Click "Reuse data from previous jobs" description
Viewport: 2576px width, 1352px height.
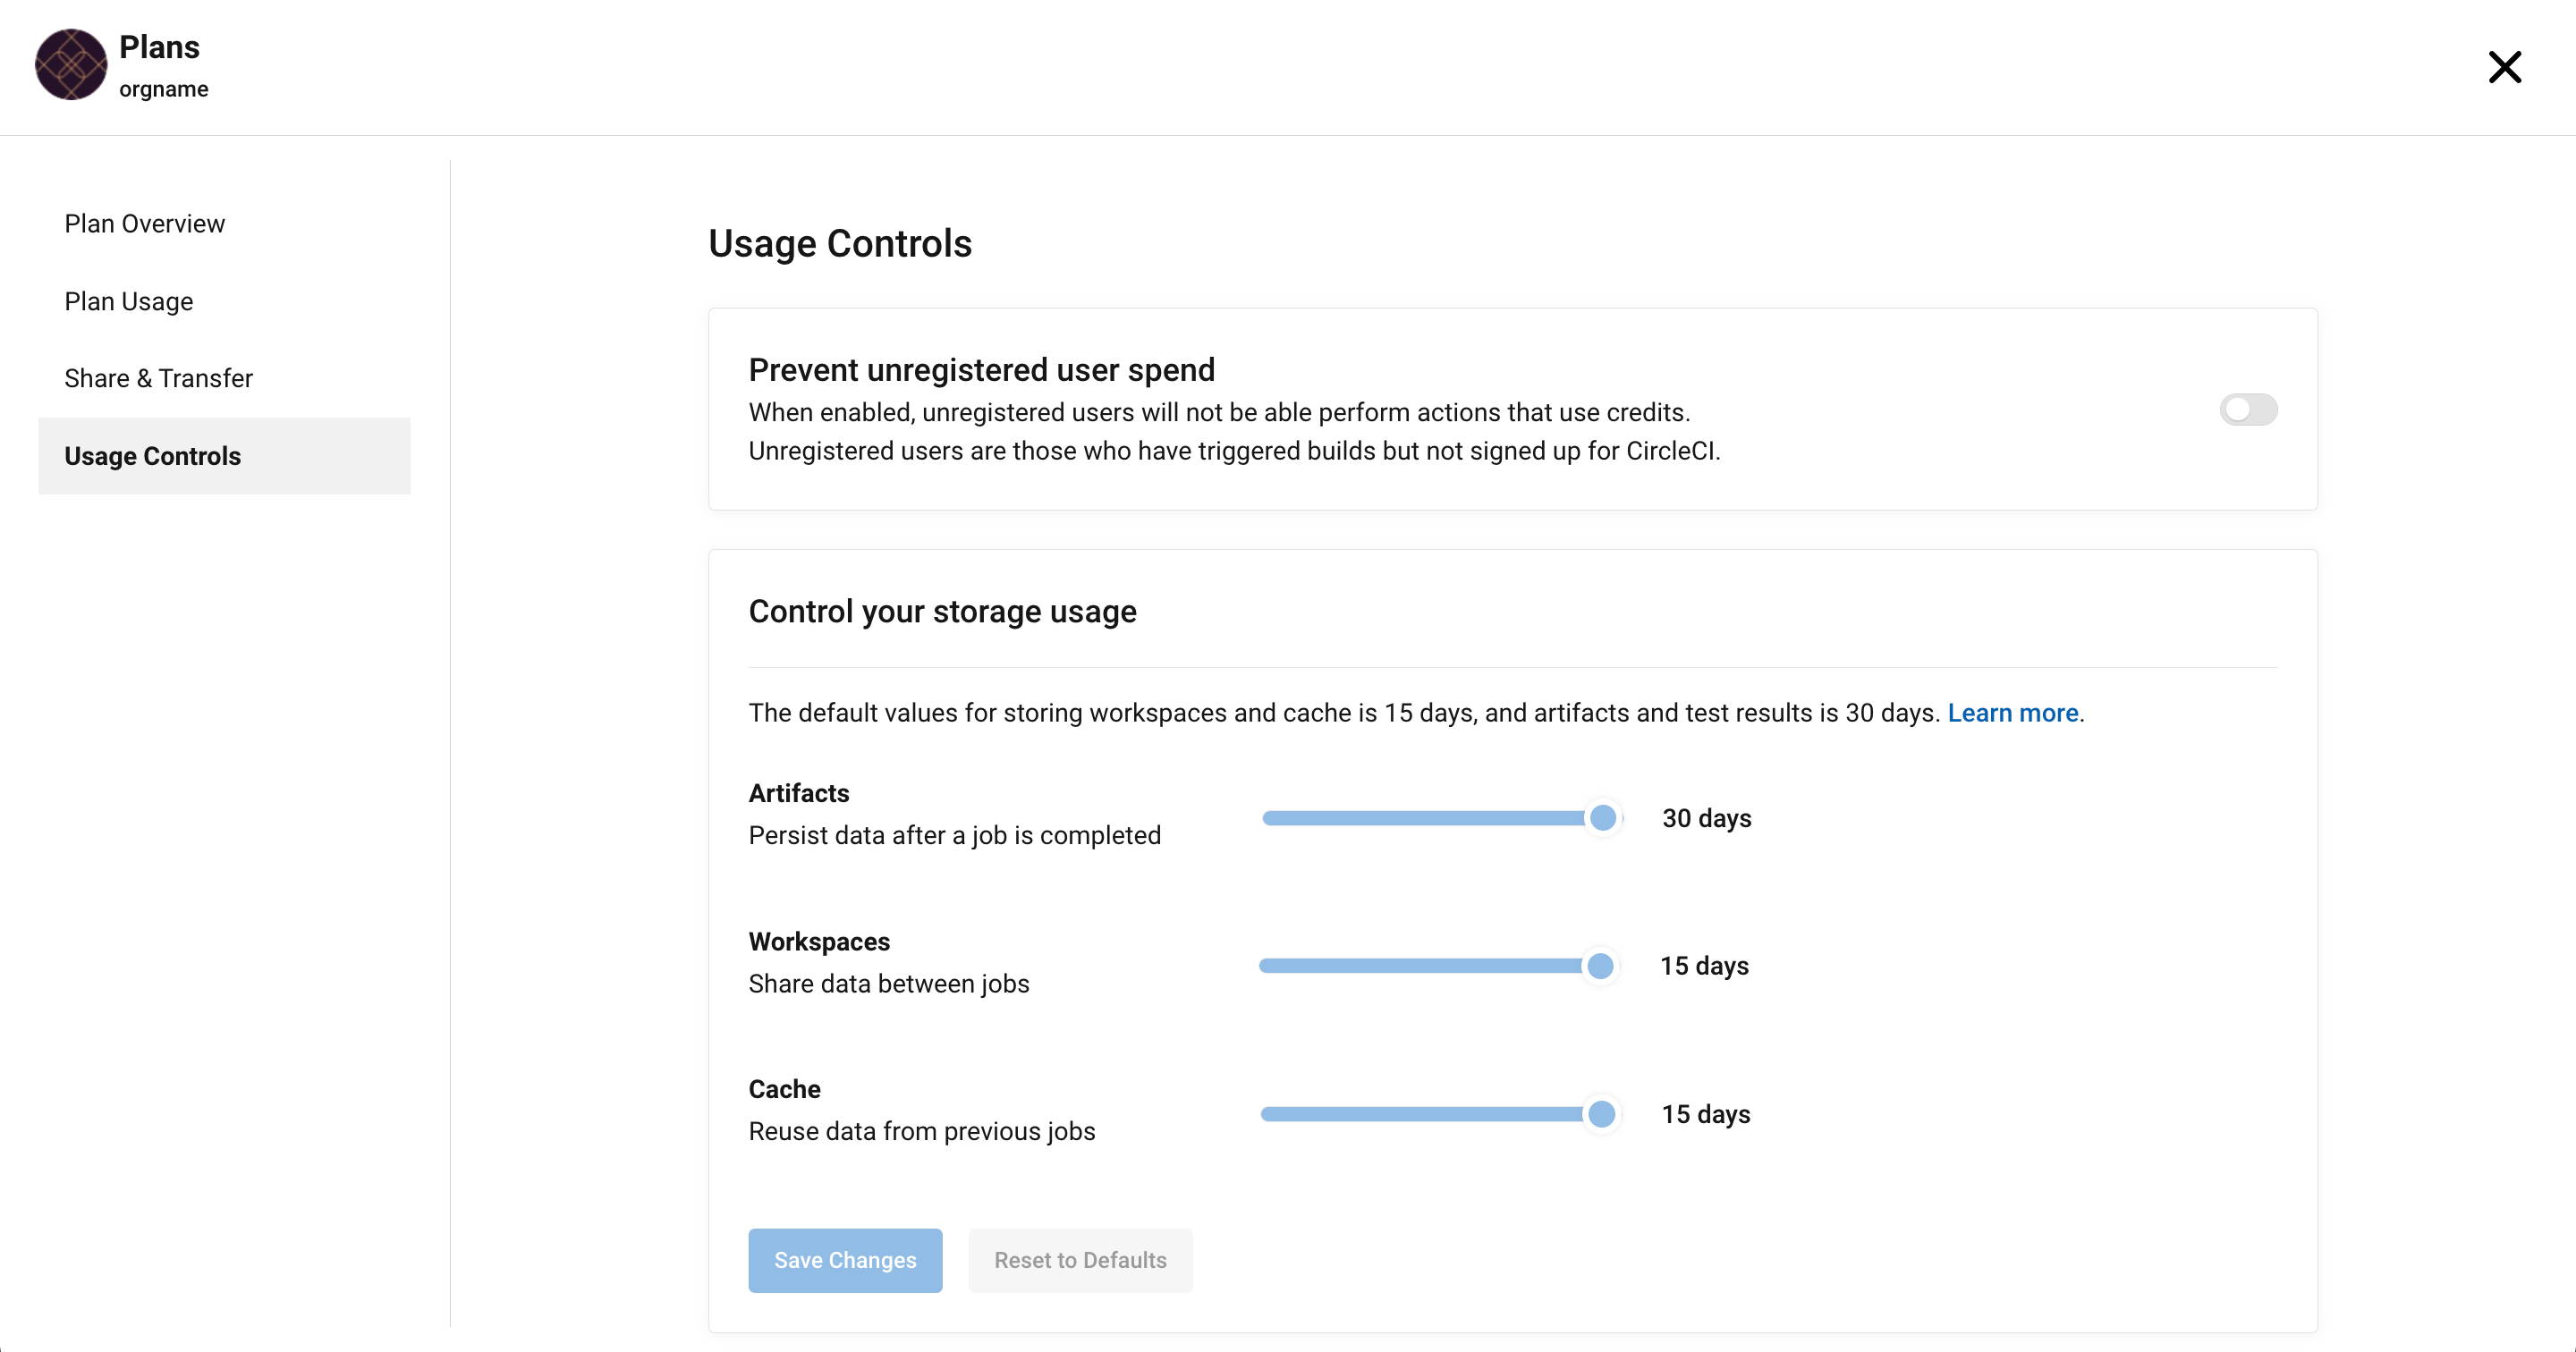tap(921, 1131)
